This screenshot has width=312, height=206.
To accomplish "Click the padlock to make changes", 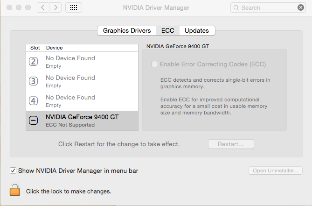I will coord(15,190).
